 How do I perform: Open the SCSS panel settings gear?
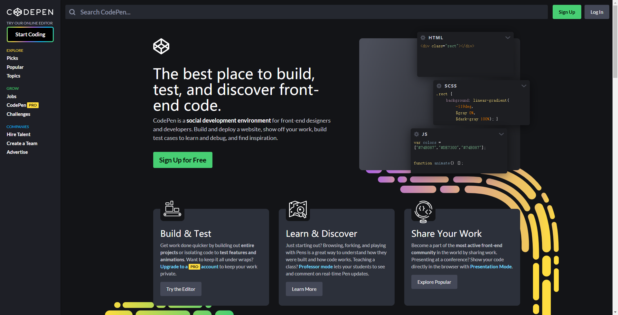point(439,86)
